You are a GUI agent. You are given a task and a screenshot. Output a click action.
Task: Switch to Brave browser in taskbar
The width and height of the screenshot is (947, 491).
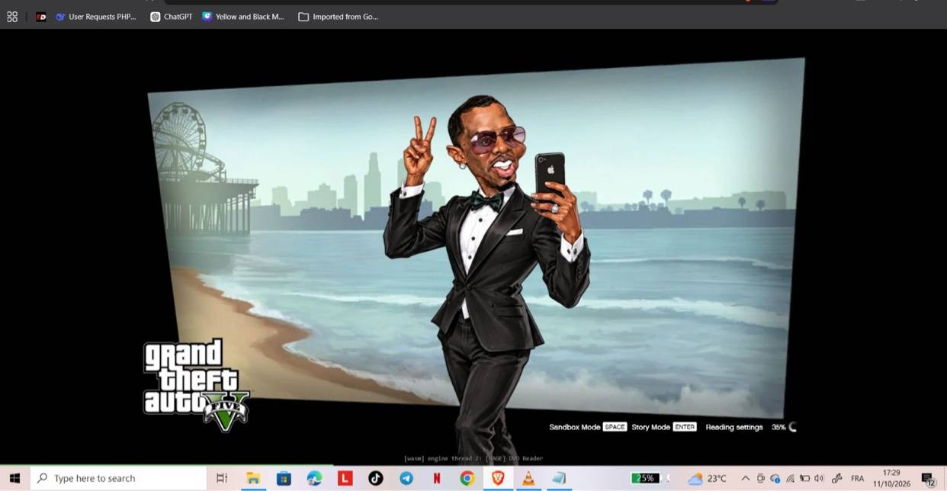tap(498, 478)
